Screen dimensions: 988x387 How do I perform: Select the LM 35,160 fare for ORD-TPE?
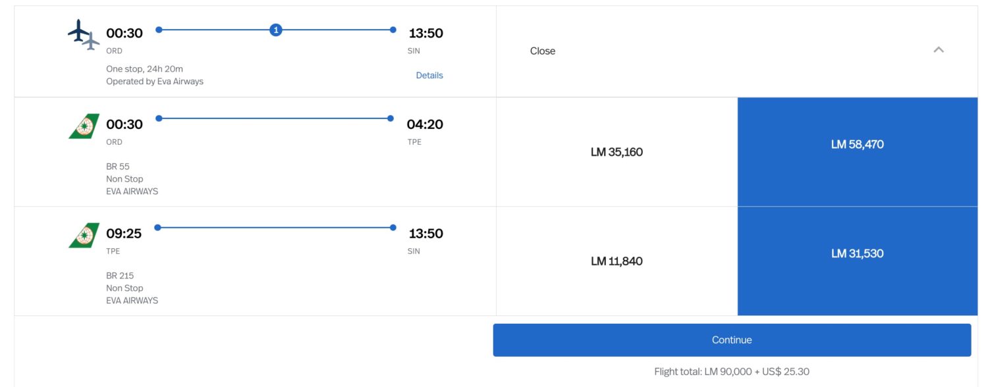click(x=616, y=151)
